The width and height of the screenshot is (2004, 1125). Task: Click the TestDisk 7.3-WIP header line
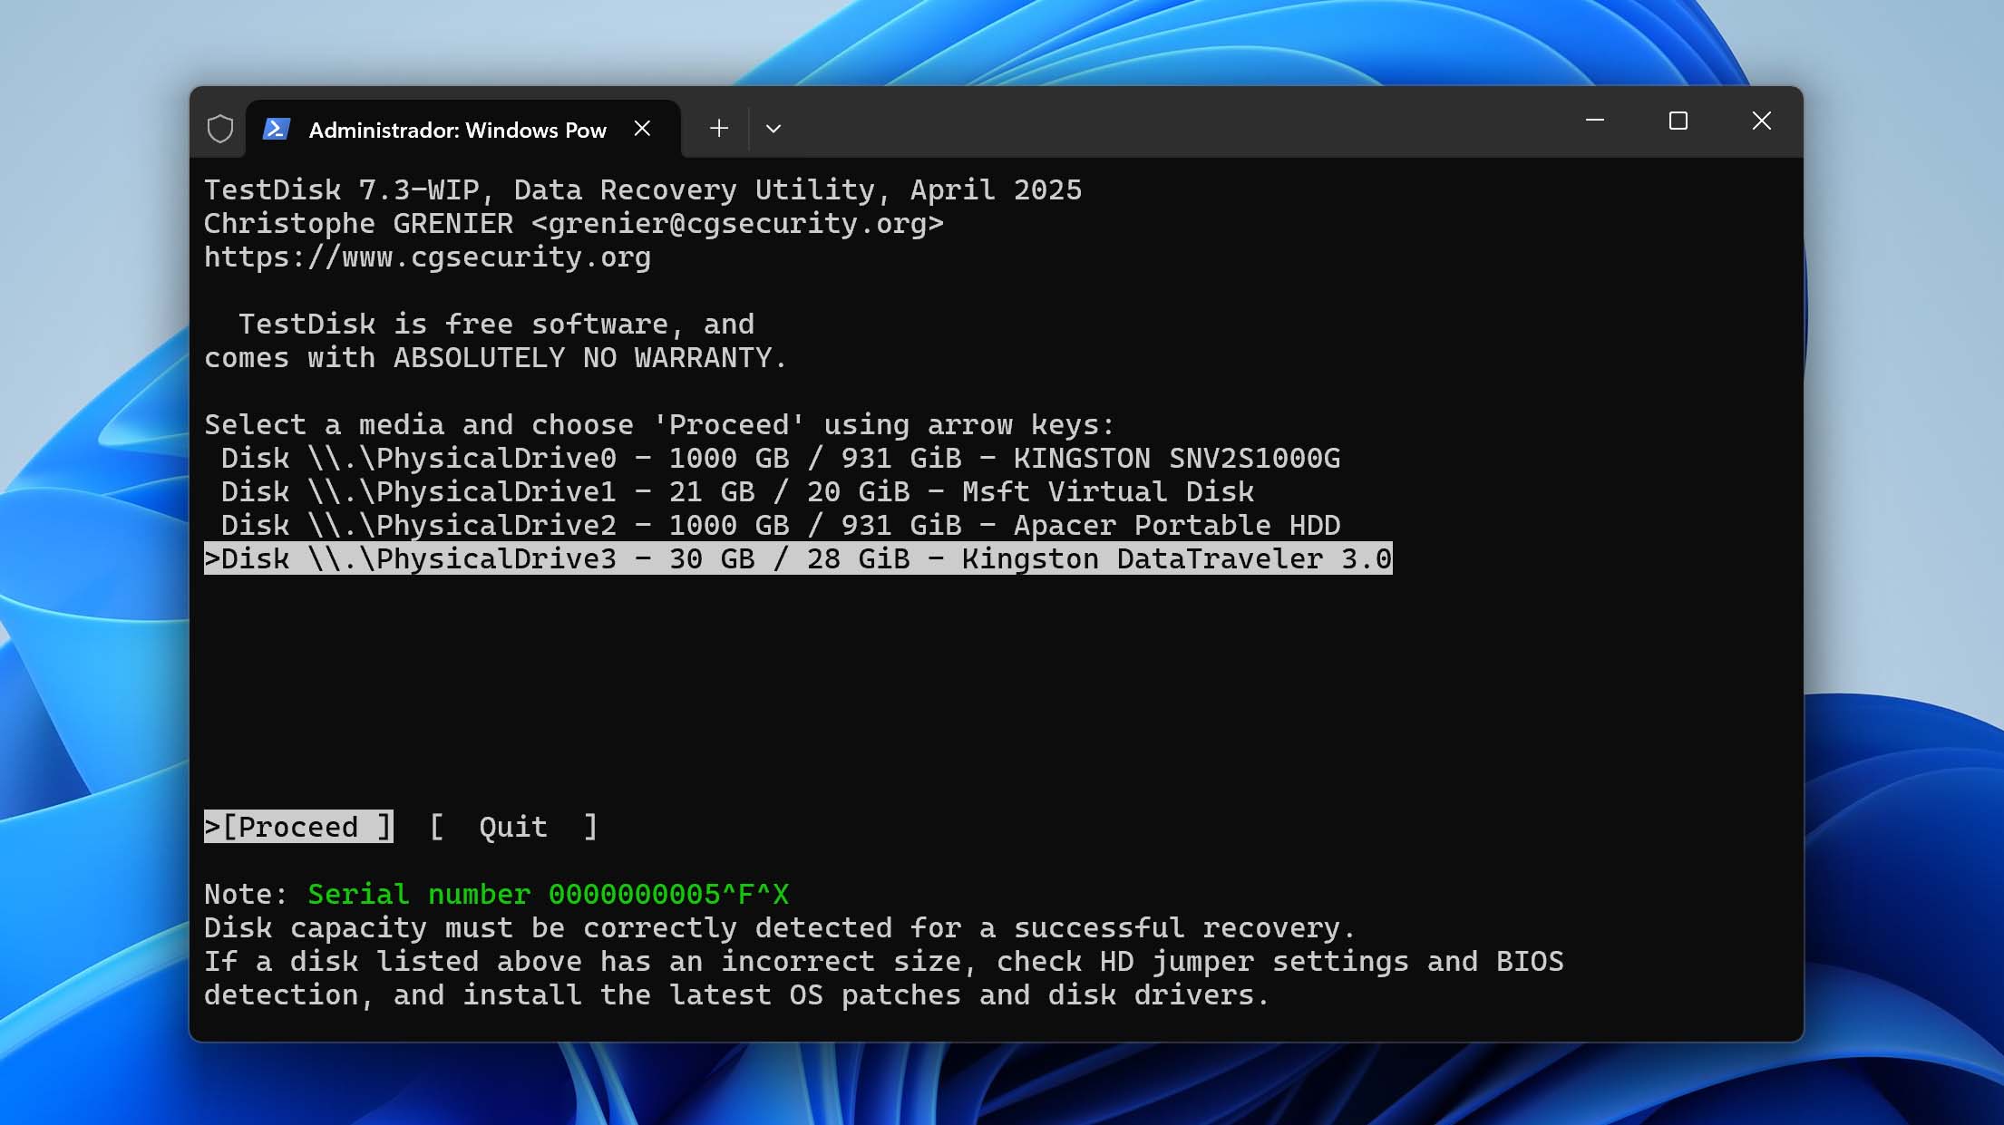[643, 189]
